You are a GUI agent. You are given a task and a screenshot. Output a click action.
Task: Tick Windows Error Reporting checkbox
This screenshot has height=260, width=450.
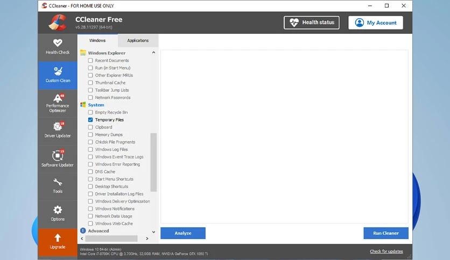90,164
